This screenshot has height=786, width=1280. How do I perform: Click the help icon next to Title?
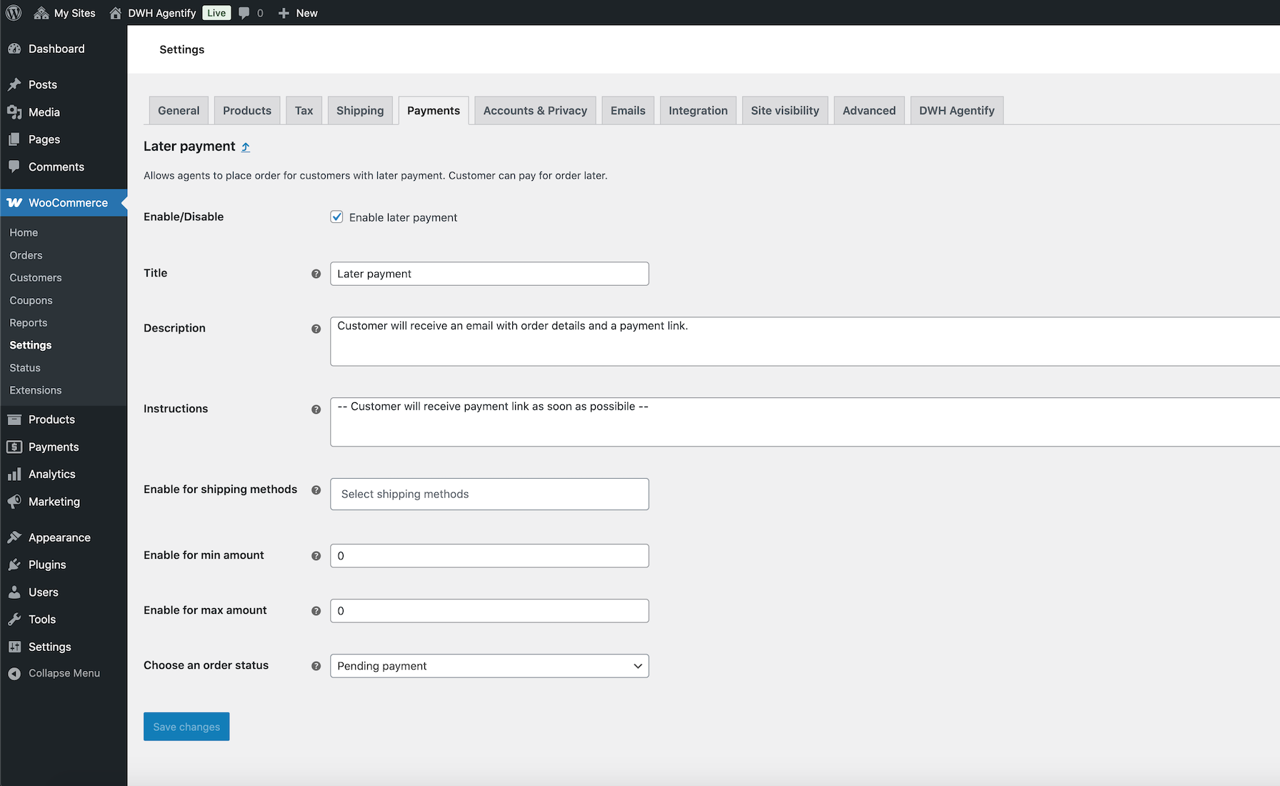tap(316, 274)
